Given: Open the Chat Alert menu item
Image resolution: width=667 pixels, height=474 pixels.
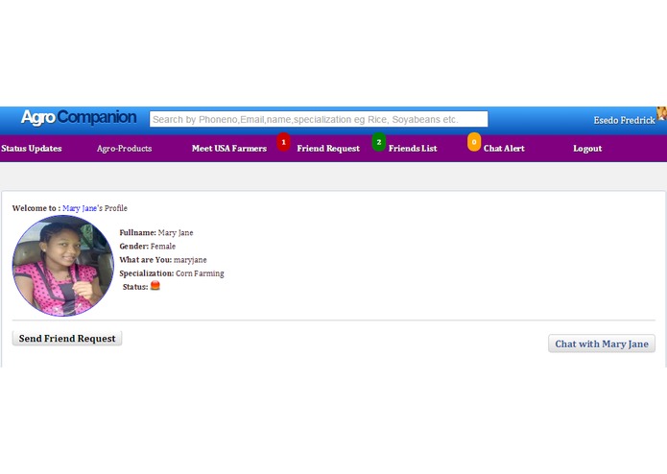Looking at the screenshot, I should (x=504, y=149).
